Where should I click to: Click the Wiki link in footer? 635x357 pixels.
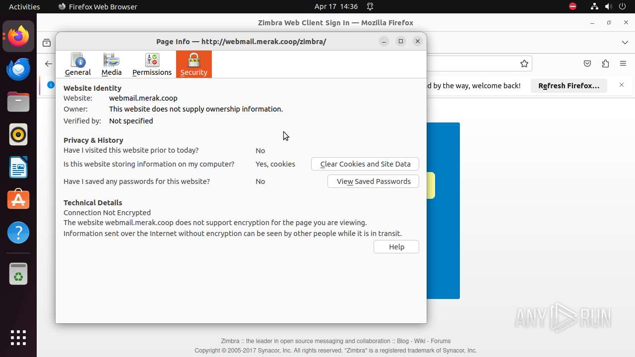[x=420, y=341]
